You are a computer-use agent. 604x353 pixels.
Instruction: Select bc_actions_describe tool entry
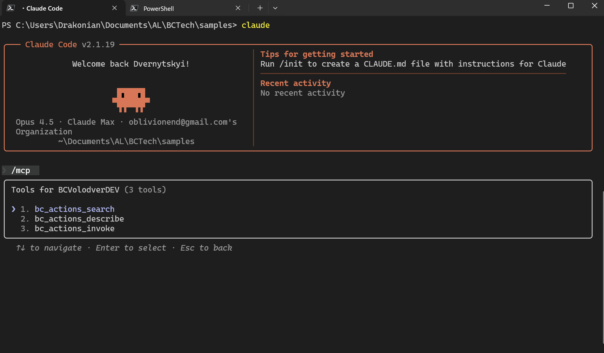[79, 219]
